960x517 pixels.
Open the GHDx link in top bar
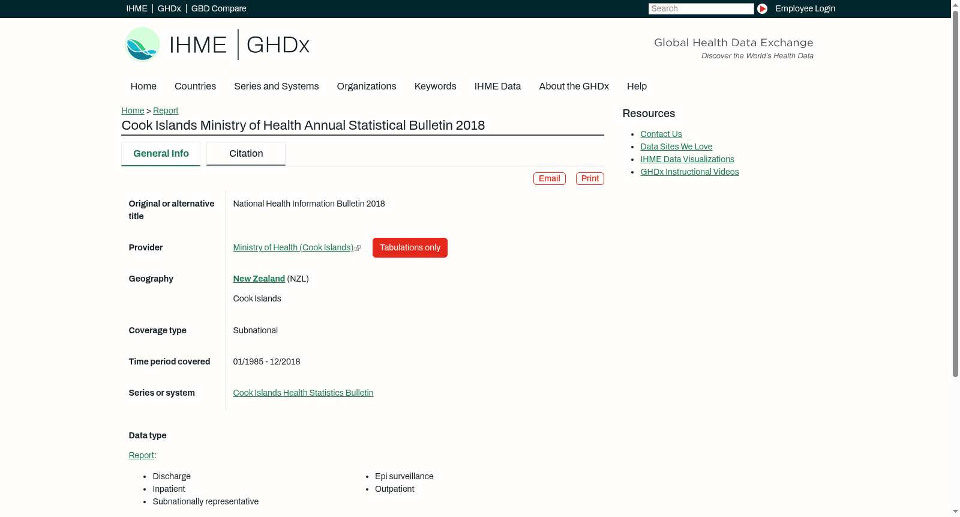(x=169, y=8)
